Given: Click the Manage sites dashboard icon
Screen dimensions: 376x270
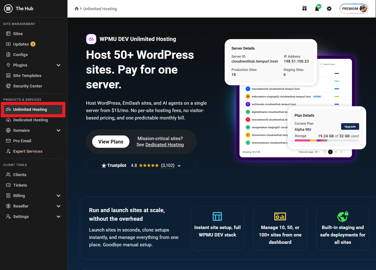Looking at the screenshot, I should (x=280, y=216).
